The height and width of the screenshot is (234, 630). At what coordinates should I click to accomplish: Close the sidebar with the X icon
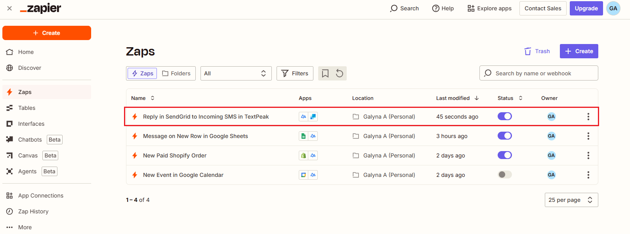[x=10, y=8]
